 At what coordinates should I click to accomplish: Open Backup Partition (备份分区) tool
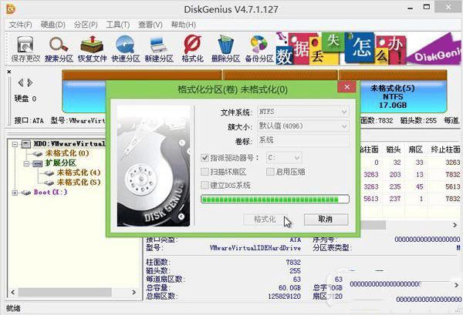(x=259, y=49)
